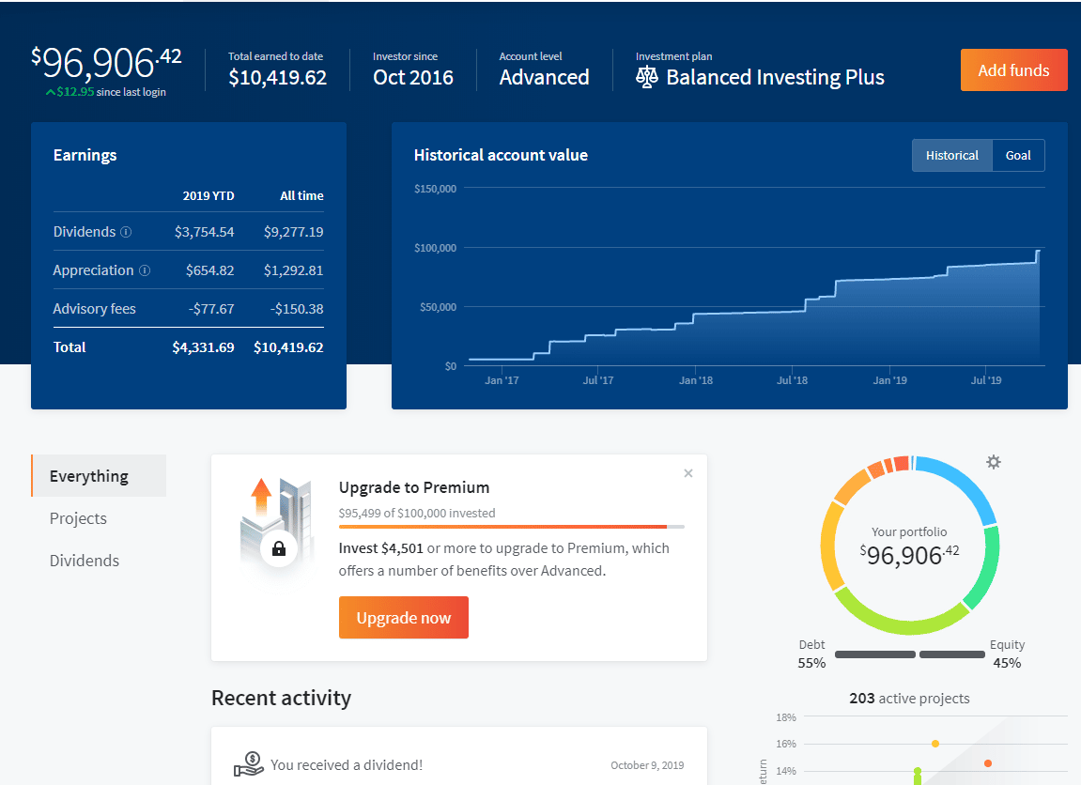Click the Your portfolio $96,906.42 center

pos(908,546)
